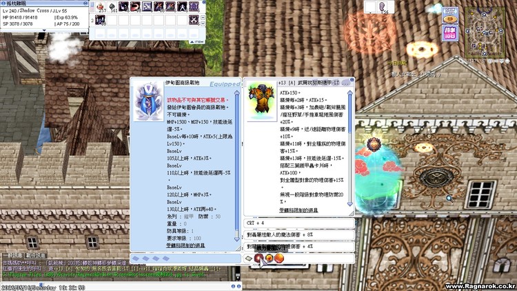
Task: Click the second round button at chat input right
Action: point(239,286)
